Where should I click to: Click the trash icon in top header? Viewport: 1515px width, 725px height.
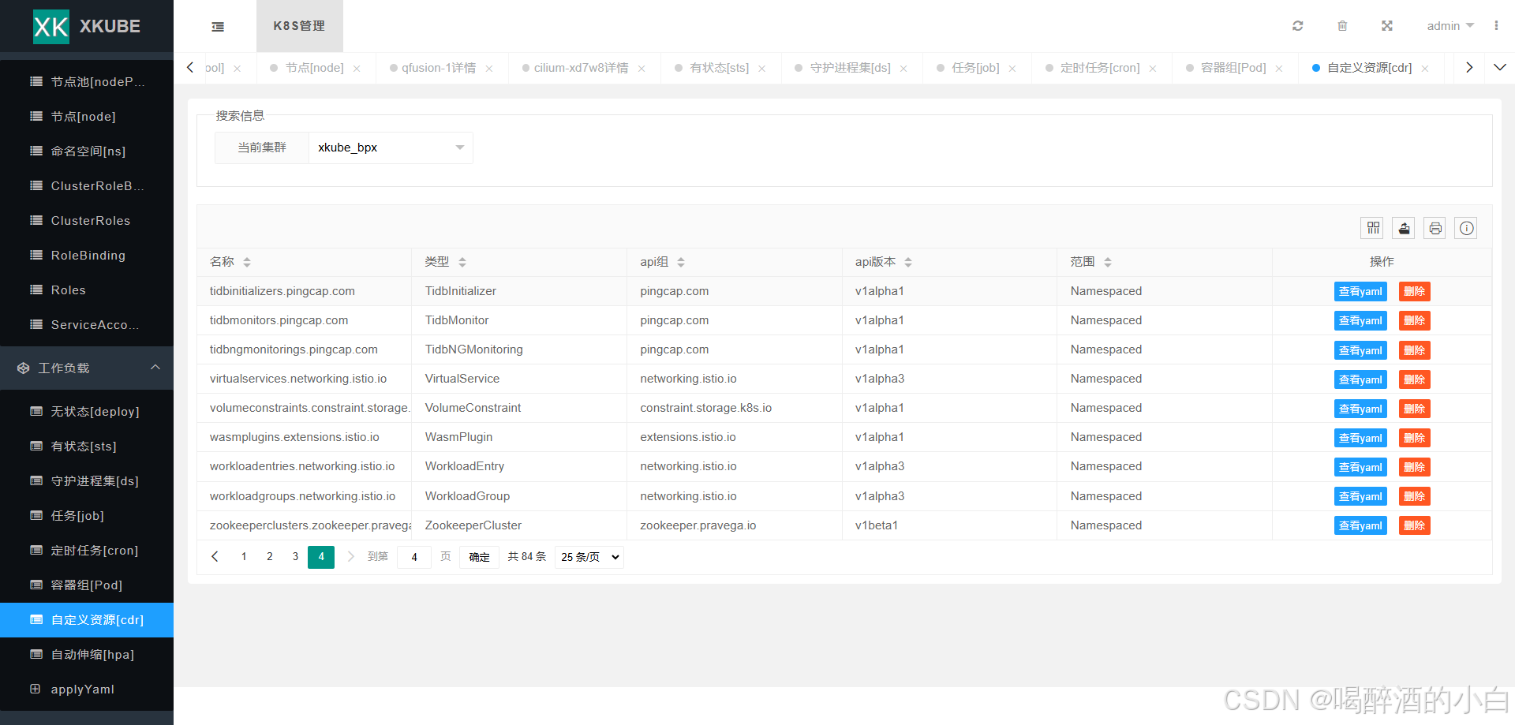(x=1342, y=26)
